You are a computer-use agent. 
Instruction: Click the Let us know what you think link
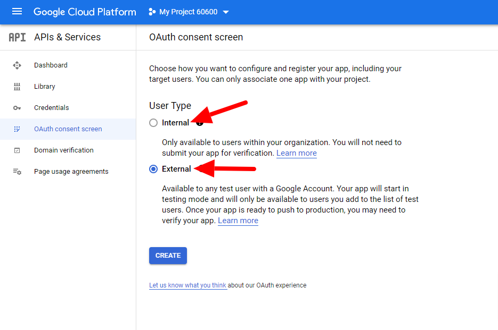(187, 285)
